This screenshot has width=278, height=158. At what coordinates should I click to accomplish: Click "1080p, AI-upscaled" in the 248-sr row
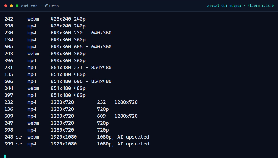[123, 137]
